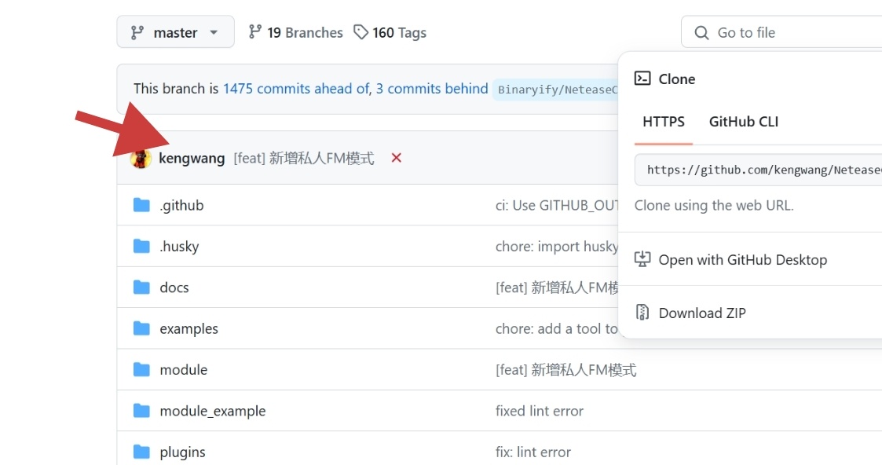This screenshot has width=882, height=465.
Task: Open the module_example folder
Action: click(212, 411)
